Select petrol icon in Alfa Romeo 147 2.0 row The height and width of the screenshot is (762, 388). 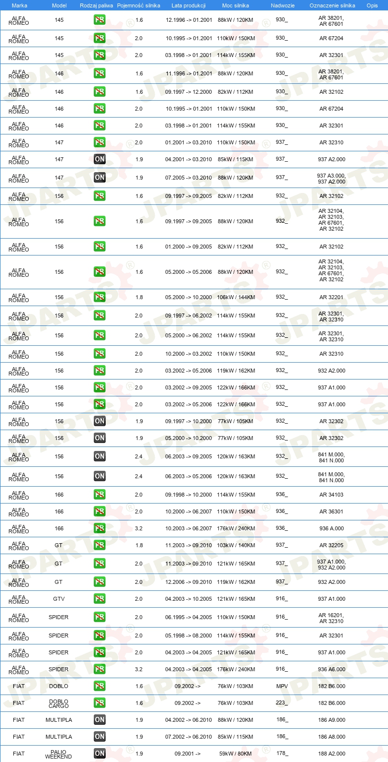[x=99, y=142]
